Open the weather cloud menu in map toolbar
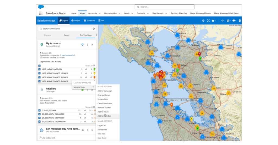The width and height of the screenshot is (278, 145). 234,21
